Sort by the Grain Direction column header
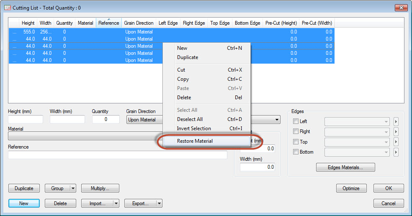412x216 pixels. [139, 23]
